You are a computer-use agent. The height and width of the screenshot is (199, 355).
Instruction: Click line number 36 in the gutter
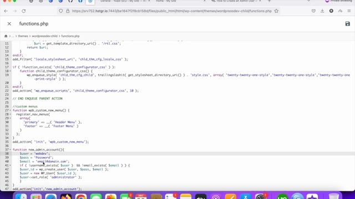pyautogui.click(x=7, y=146)
